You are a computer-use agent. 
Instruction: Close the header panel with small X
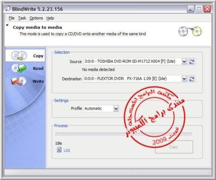click(7, 25)
